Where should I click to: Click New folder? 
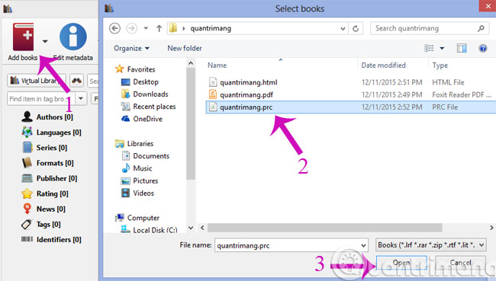point(185,48)
